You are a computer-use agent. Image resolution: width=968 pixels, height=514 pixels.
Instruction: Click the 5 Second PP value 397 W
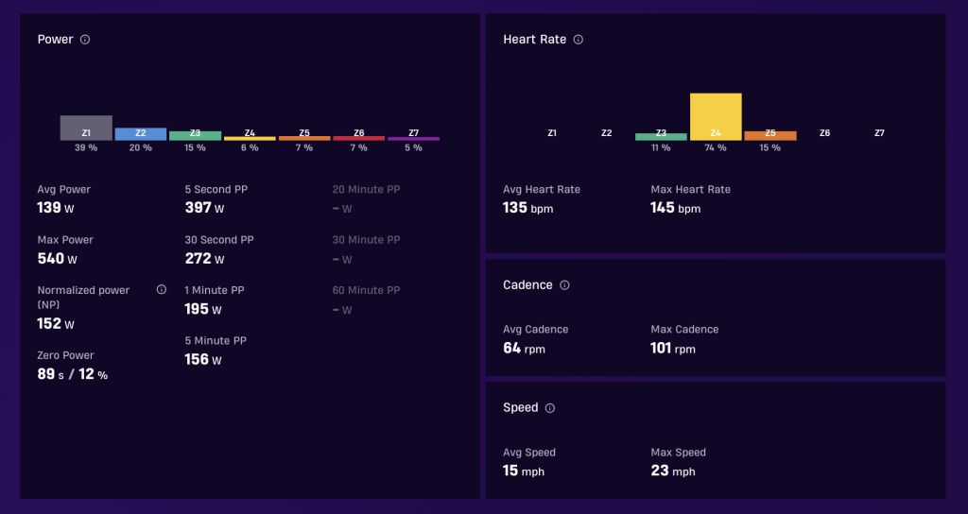click(204, 208)
